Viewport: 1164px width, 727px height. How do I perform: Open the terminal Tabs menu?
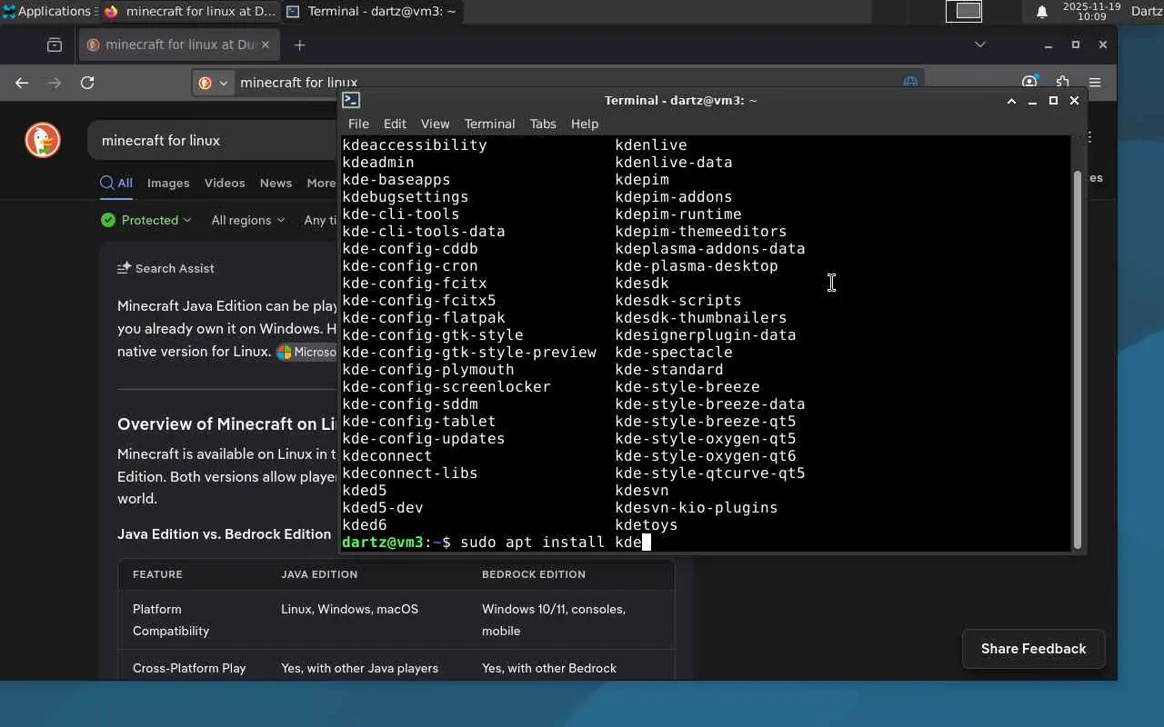pyautogui.click(x=543, y=124)
